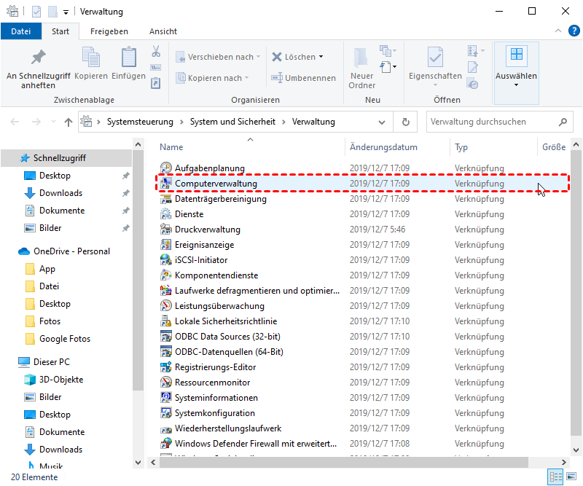Open the Auswählen dropdown
The height and width of the screenshot is (486, 583).
click(516, 66)
